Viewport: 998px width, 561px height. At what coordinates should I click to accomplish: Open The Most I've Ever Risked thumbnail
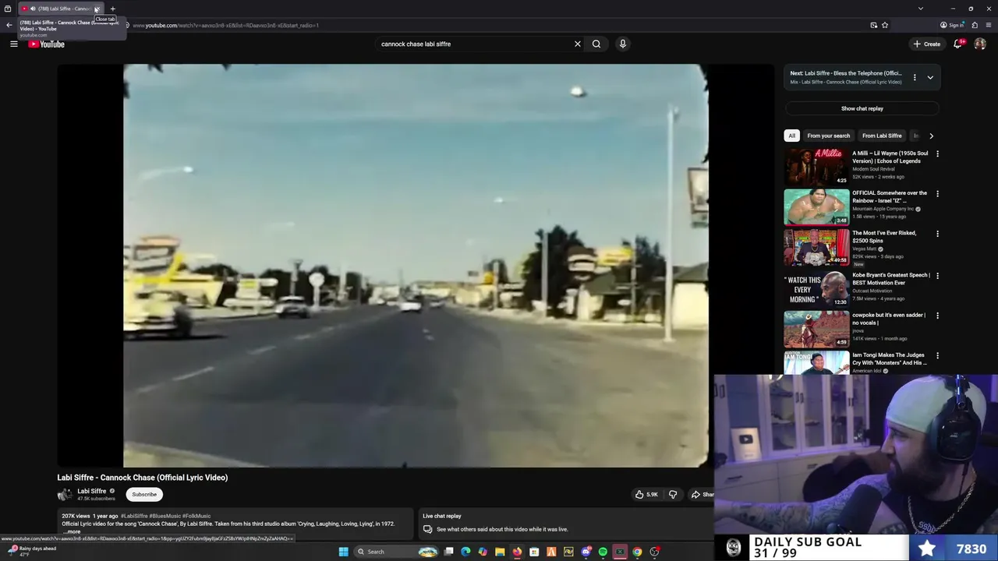[x=816, y=246]
